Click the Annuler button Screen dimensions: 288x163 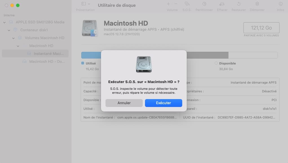[x=124, y=103]
